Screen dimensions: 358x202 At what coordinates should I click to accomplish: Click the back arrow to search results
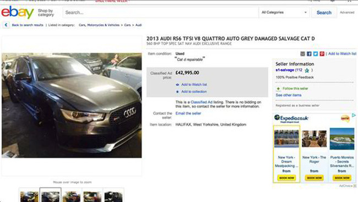click(6, 25)
